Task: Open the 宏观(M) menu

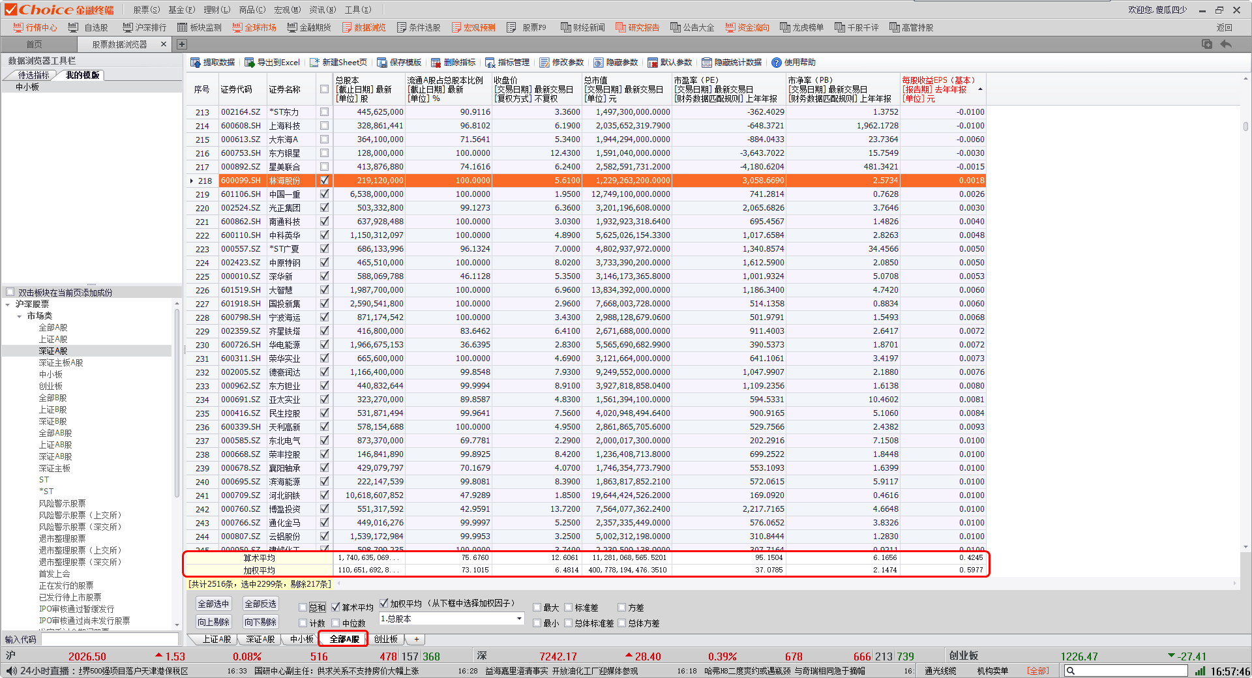Action: point(287,10)
